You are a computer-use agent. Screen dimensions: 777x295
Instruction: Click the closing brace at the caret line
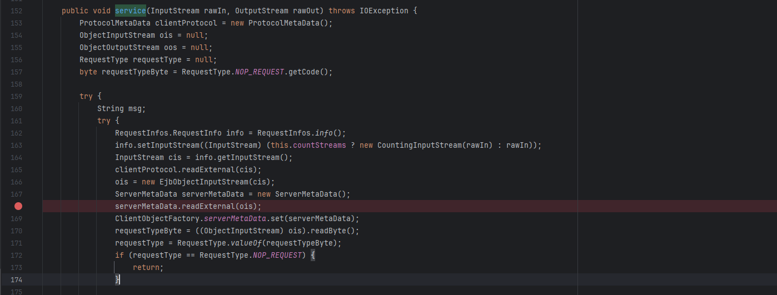(x=117, y=280)
